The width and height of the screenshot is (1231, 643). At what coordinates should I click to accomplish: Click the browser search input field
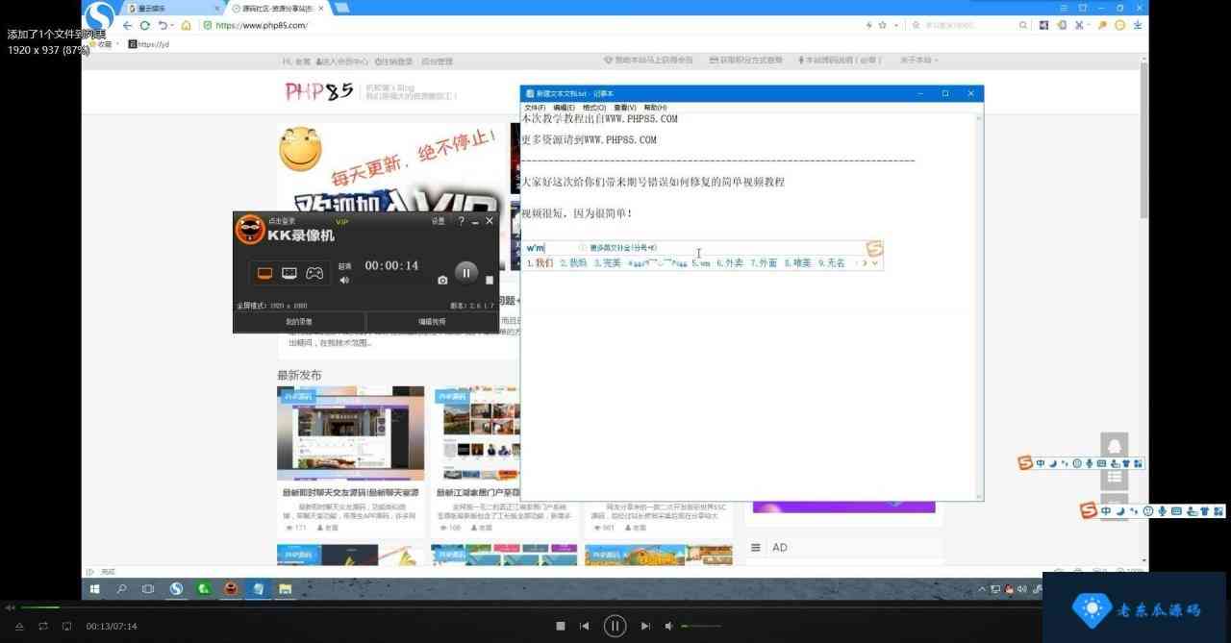coord(967,25)
